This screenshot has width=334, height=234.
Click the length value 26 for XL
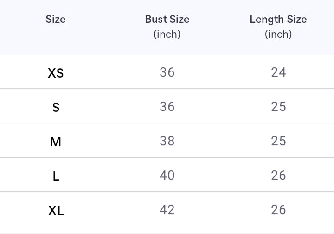pos(278,210)
